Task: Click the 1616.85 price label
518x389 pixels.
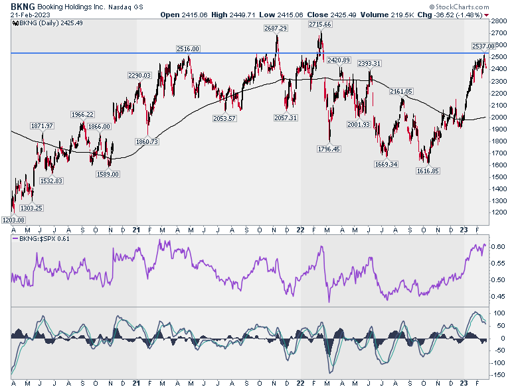Action: click(428, 171)
